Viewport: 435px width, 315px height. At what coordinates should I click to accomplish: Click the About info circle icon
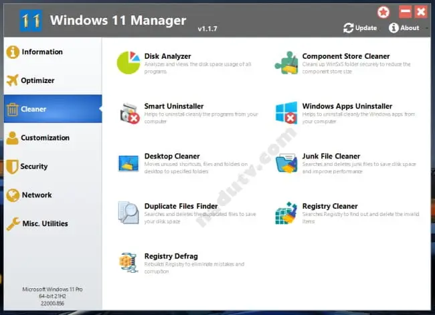point(394,27)
